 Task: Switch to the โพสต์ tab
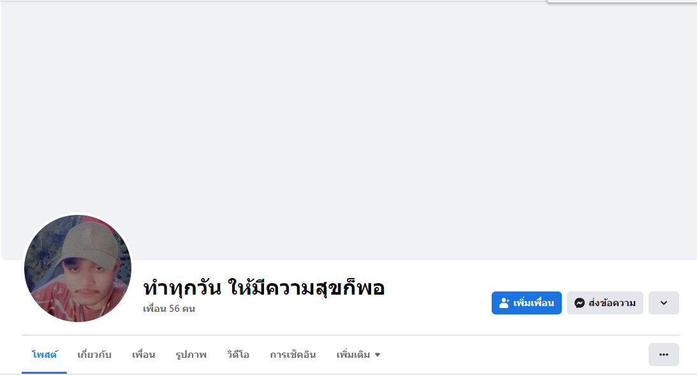click(x=44, y=355)
